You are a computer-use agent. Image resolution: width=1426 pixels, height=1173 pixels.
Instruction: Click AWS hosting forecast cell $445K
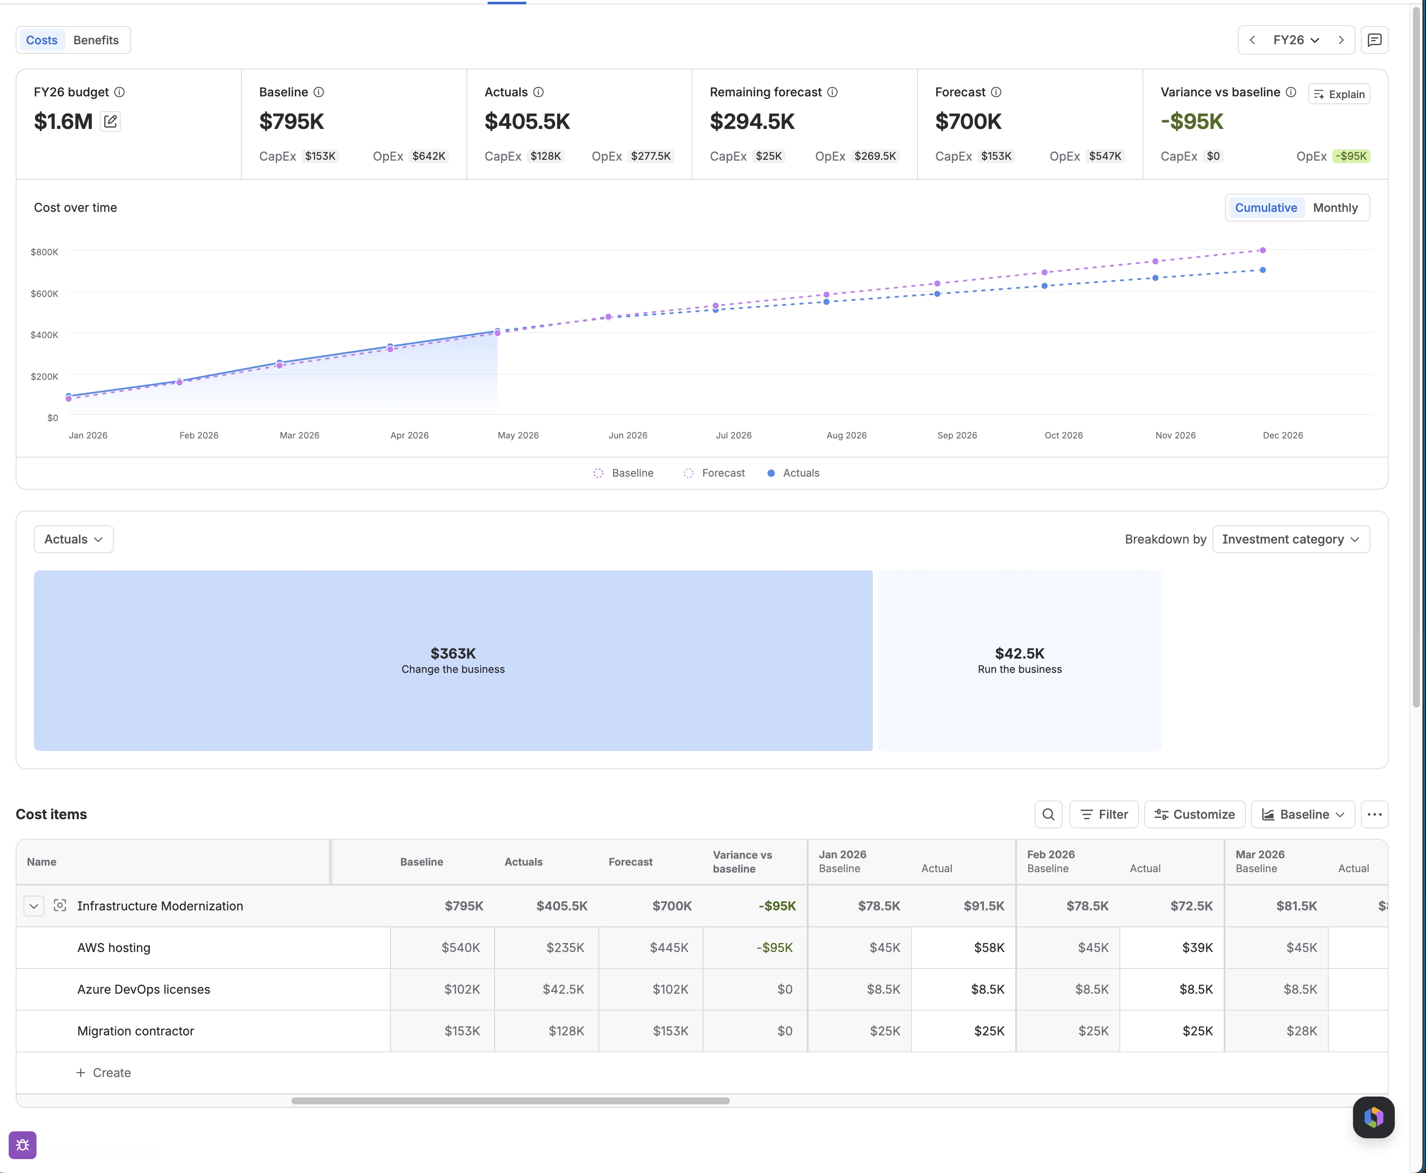point(650,947)
